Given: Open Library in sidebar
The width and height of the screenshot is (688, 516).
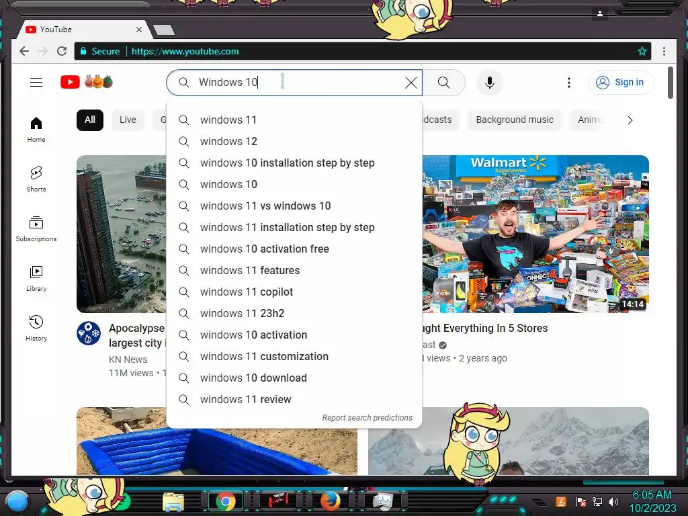Looking at the screenshot, I should point(36,279).
